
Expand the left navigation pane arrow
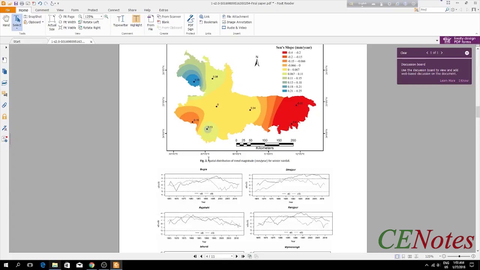click(6, 48)
